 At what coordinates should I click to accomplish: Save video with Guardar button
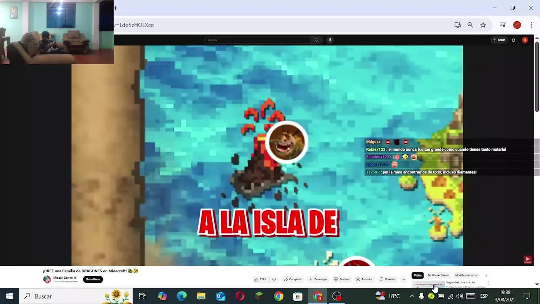[x=387, y=279]
